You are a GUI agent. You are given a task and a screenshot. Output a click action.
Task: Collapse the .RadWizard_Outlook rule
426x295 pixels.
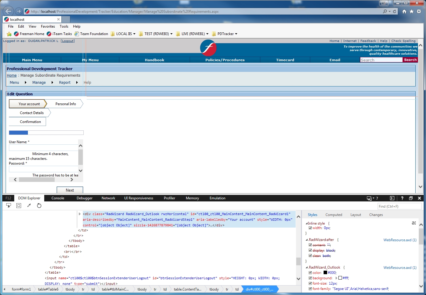(307, 267)
